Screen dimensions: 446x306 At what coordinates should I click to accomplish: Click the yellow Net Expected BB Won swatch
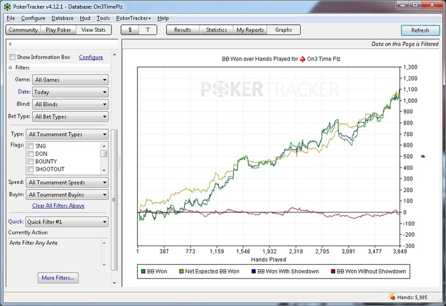point(181,272)
